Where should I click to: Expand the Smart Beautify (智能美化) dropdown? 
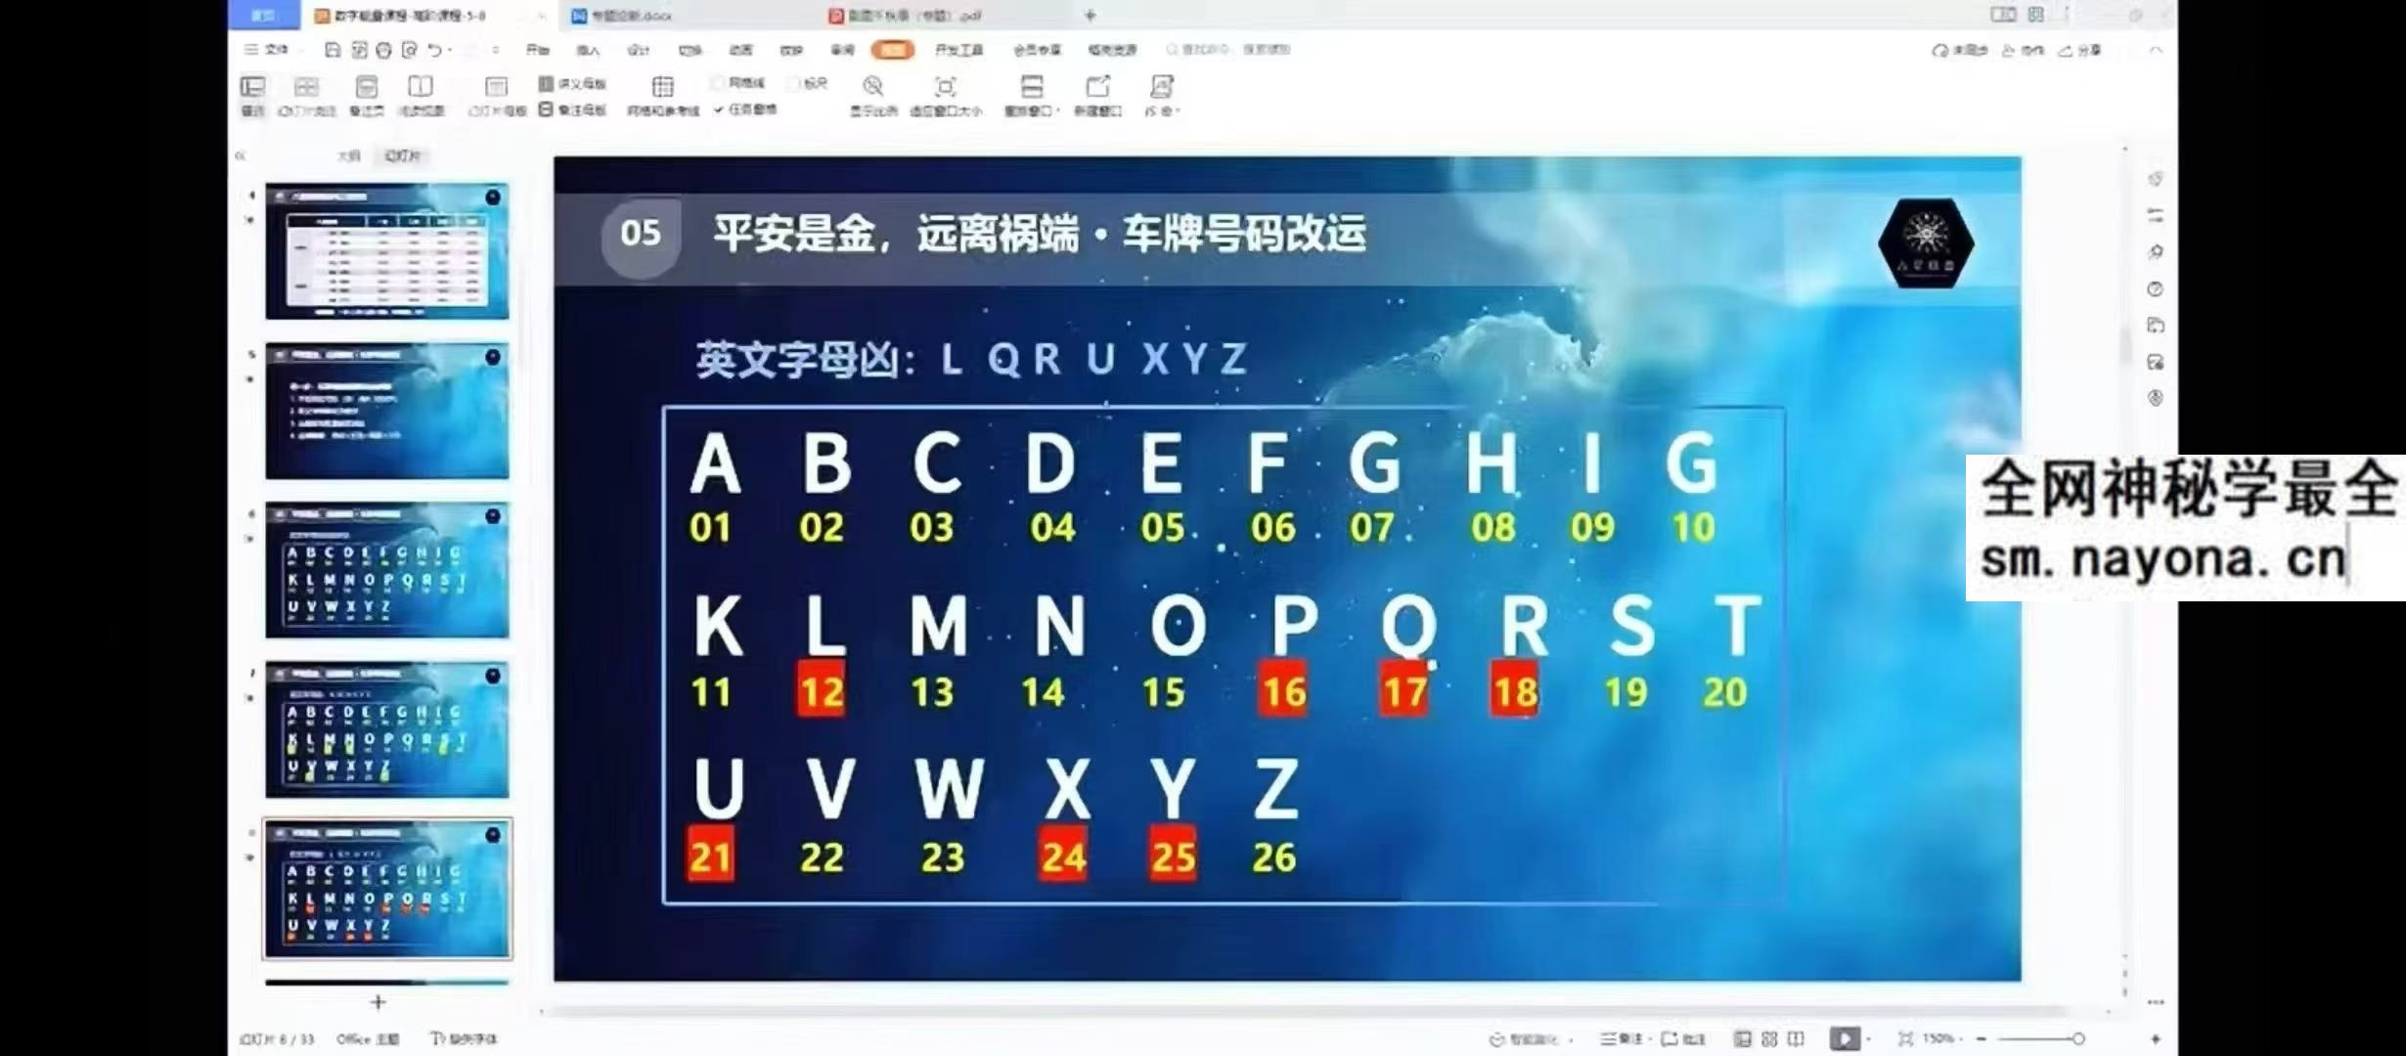point(1571,1039)
